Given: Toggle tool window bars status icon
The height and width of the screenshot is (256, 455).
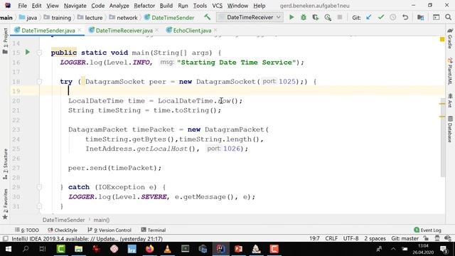Looking at the screenshot, I should click(x=5, y=239).
